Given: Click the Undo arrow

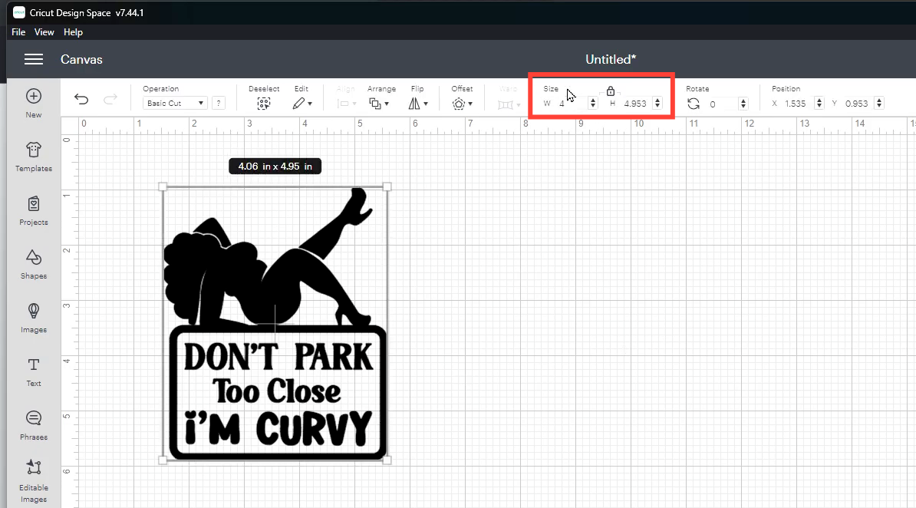Looking at the screenshot, I should pyautogui.click(x=81, y=99).
